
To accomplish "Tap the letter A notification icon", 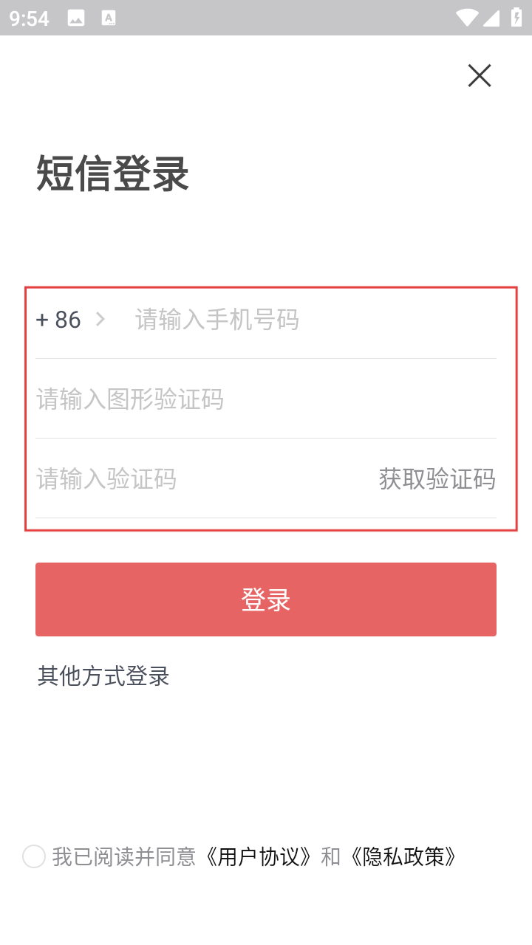I will coord(109,18).
